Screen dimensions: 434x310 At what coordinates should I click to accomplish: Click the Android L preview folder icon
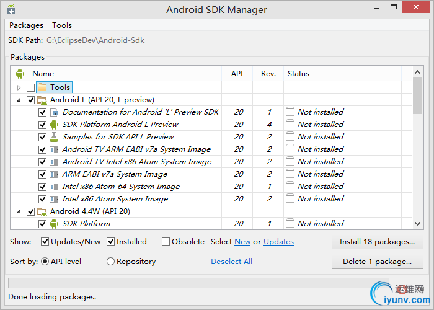[x=42, y=100]
